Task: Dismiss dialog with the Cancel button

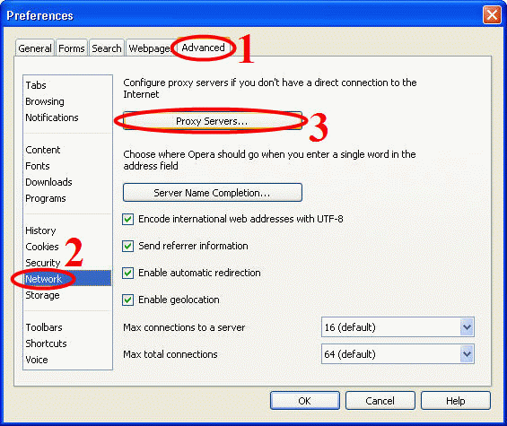Action: pyautogui.click(x=380, y=401)
